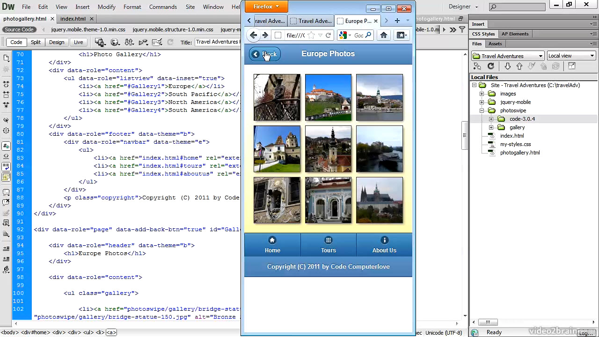
Task: Click Indent Code icon in coding toolbar
Action: pos(6,249)
